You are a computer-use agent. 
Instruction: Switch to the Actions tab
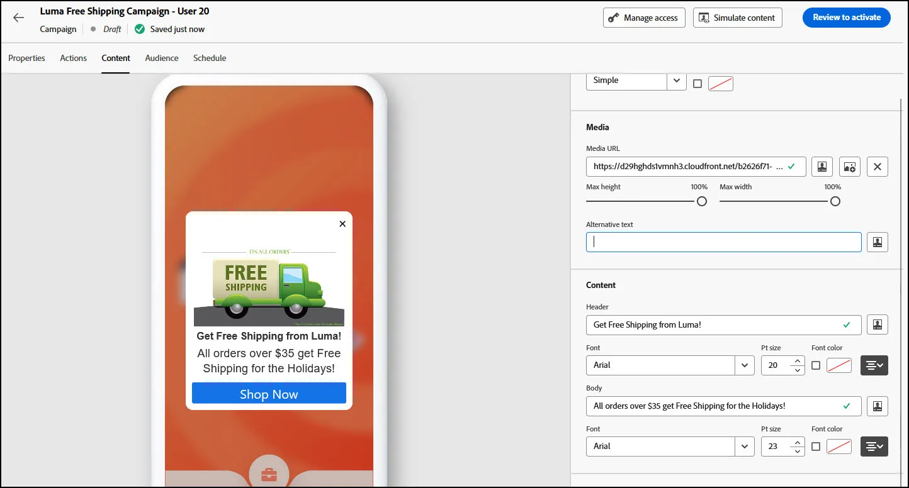click(x=74, y=58)
